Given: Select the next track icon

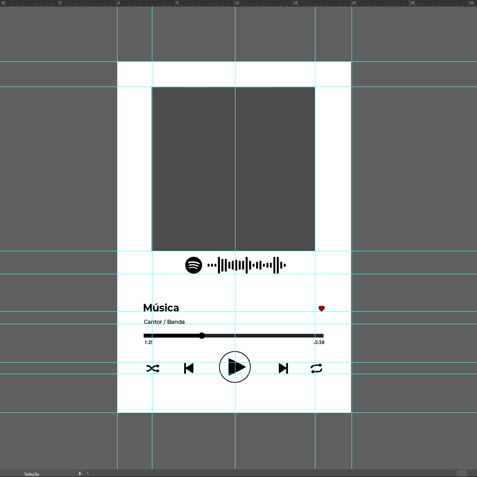Looking at the screenshot, I should [x=283, y=368].
